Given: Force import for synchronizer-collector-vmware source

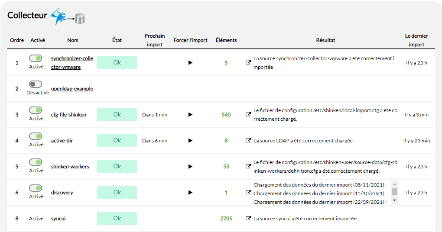Looking at the screenshot, I should (190, 63).
